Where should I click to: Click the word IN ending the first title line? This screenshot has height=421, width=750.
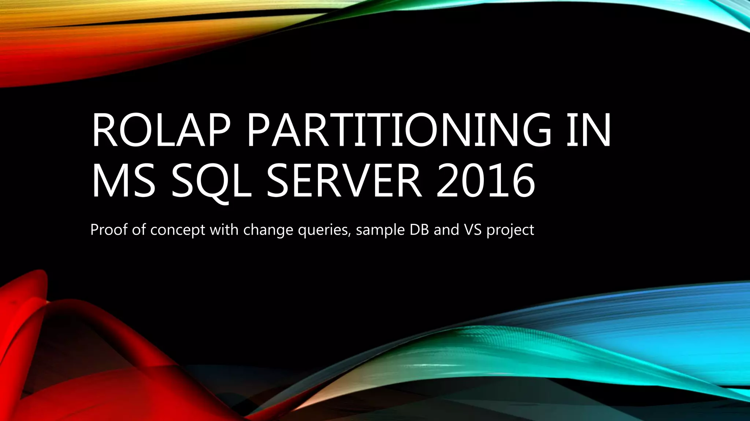[x=588, y=130]
